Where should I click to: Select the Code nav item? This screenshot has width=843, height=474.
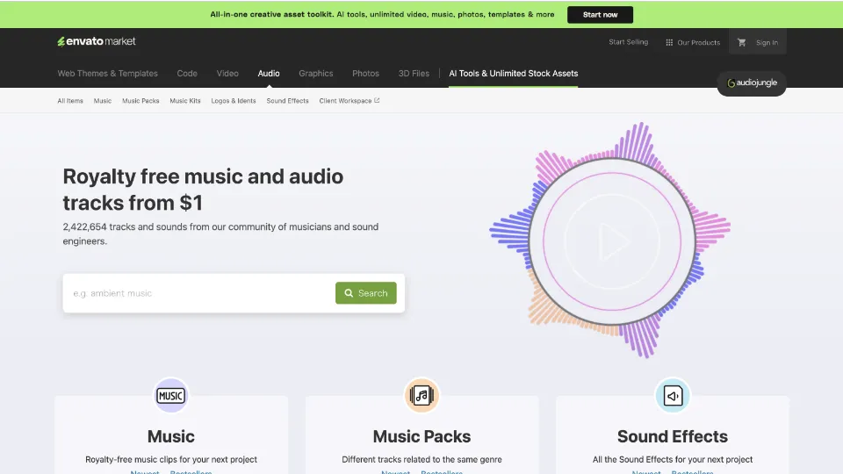(187, 74)
